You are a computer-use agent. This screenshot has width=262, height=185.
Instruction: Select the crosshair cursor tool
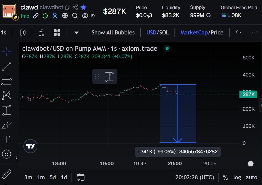click(7, 52)
